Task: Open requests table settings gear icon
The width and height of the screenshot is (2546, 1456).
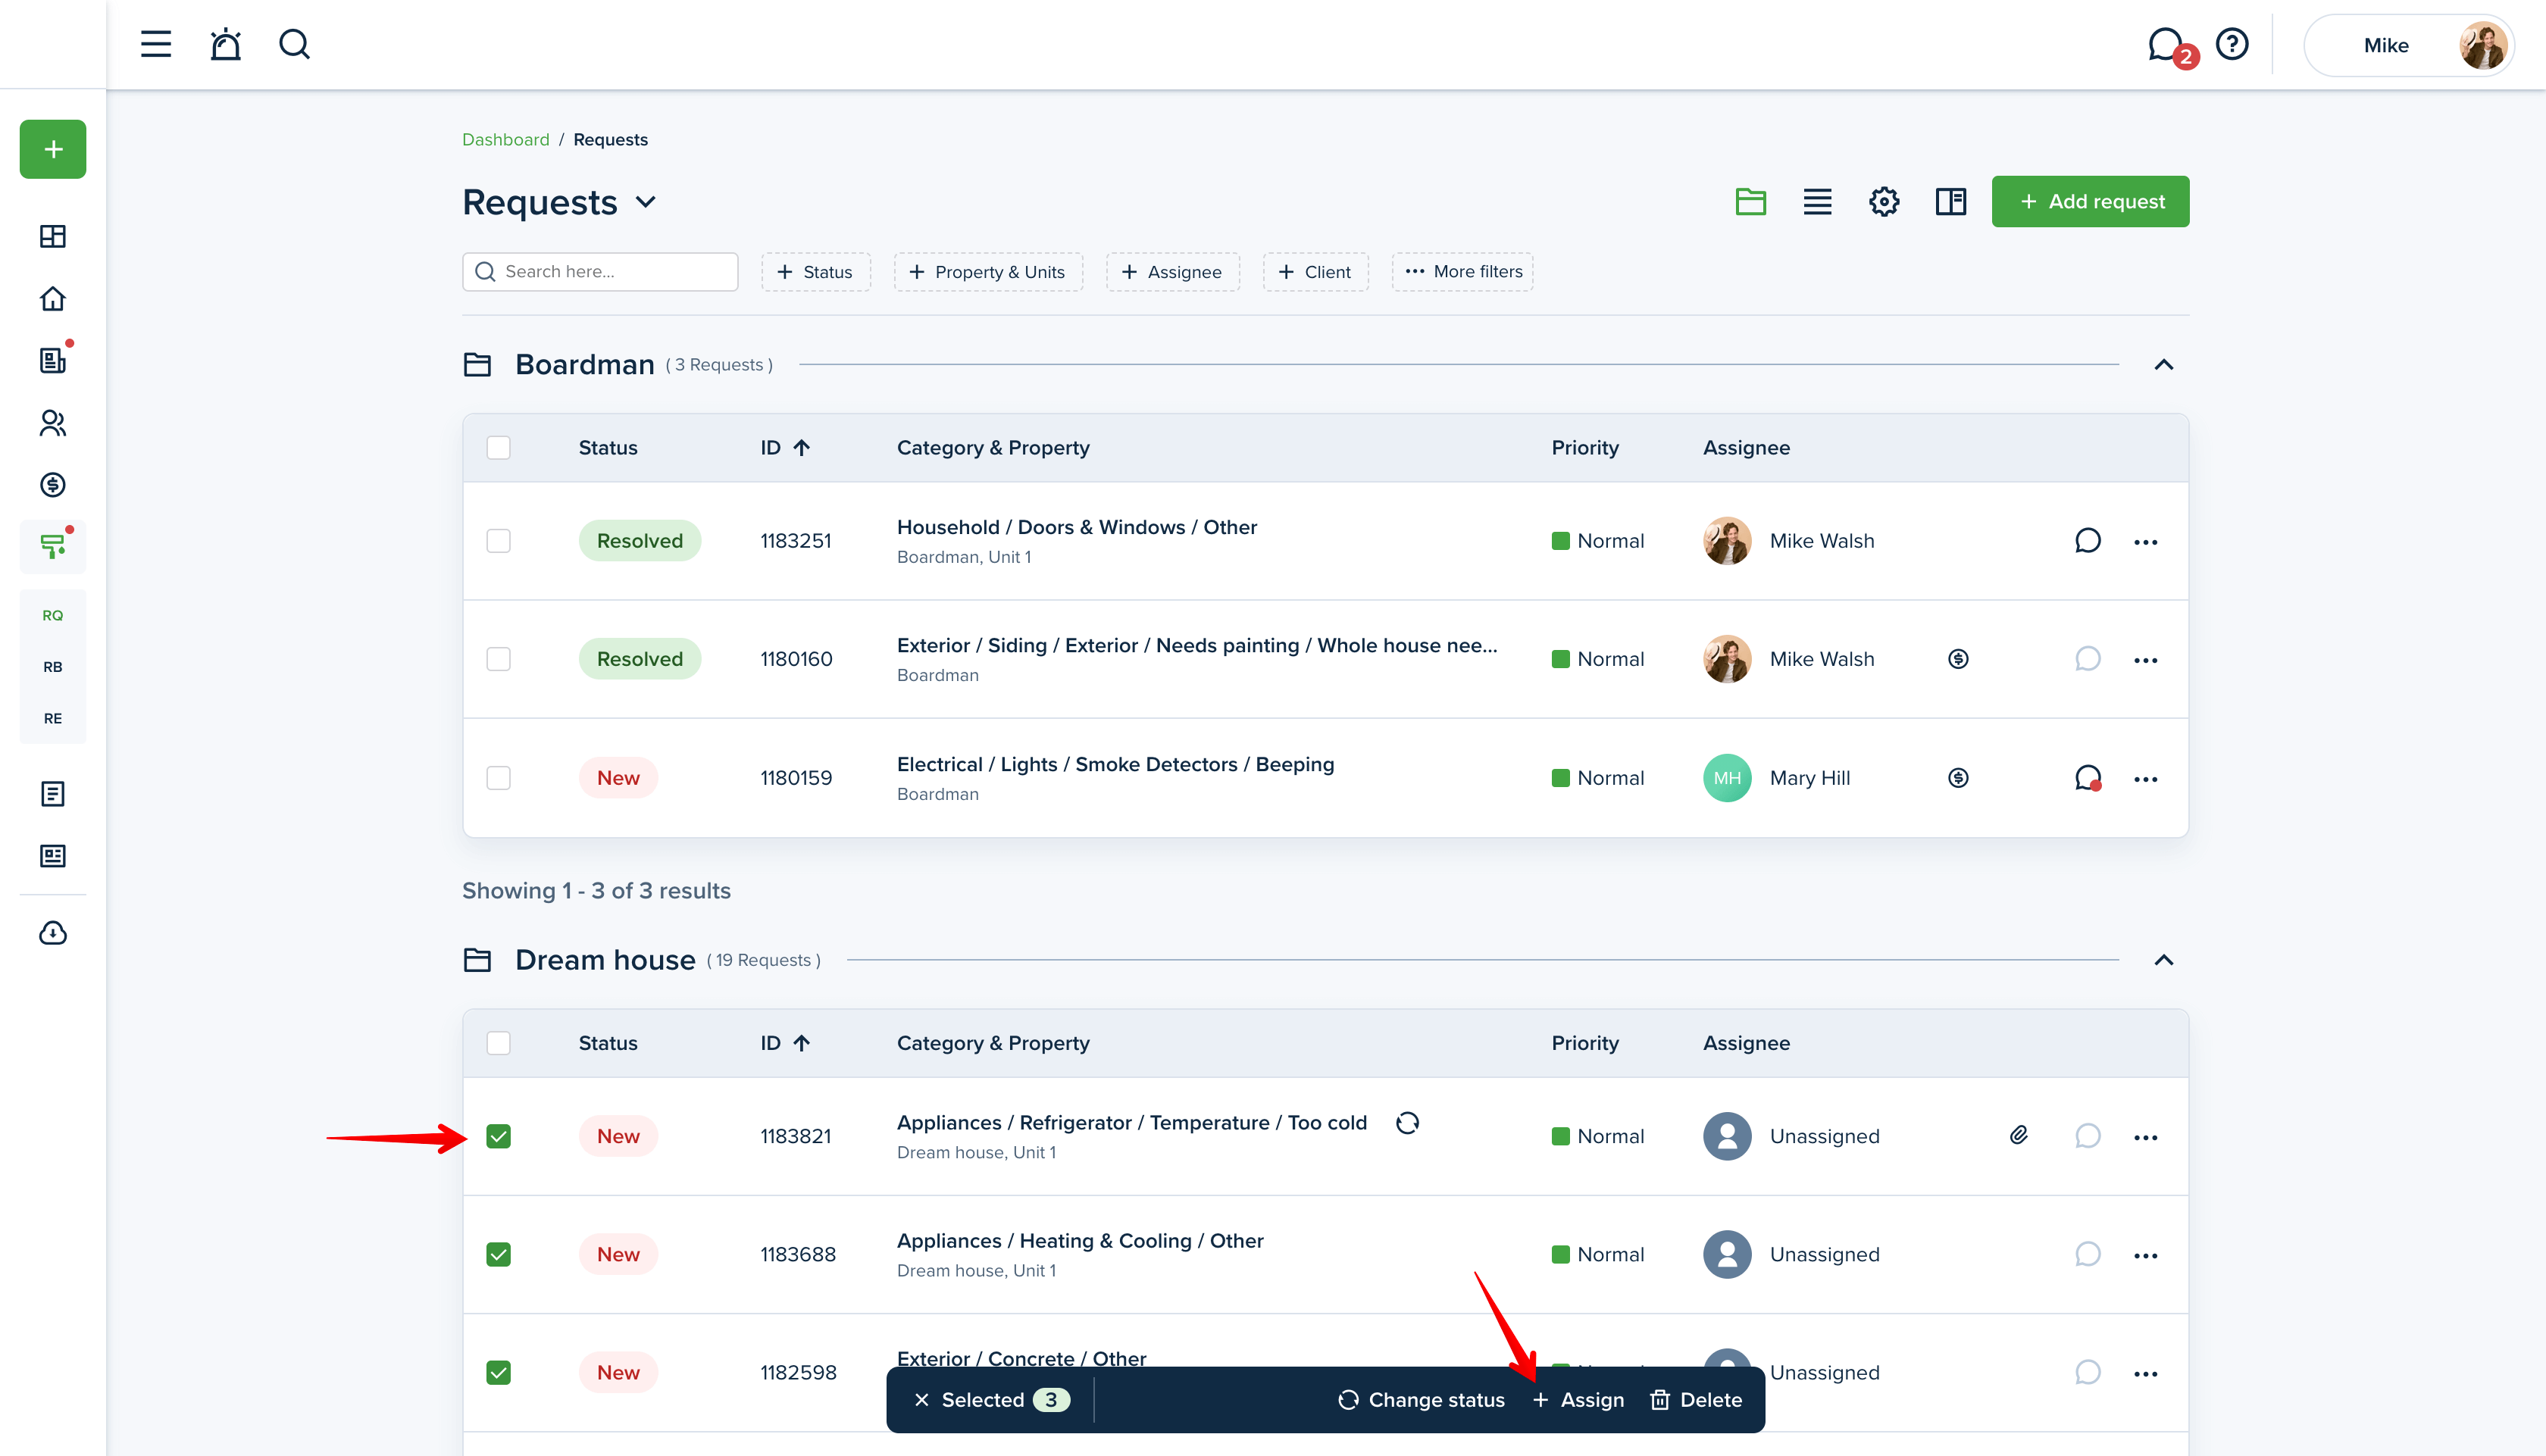Action: [1883, 201]
